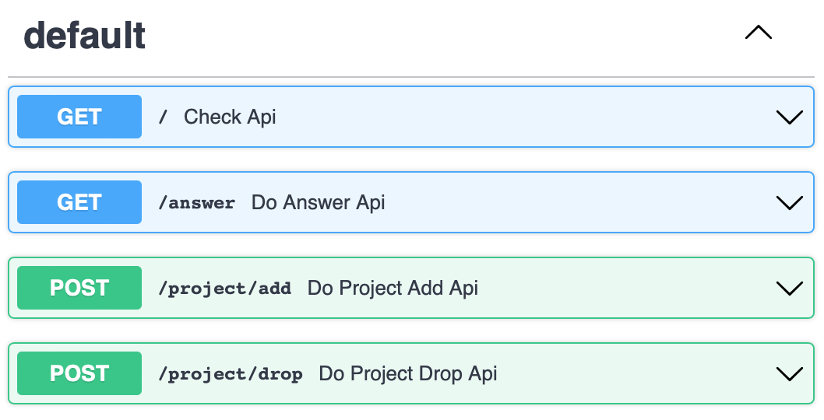Click the GET badge for Check Api
This screenshot has height=420, width=824.
79,117
